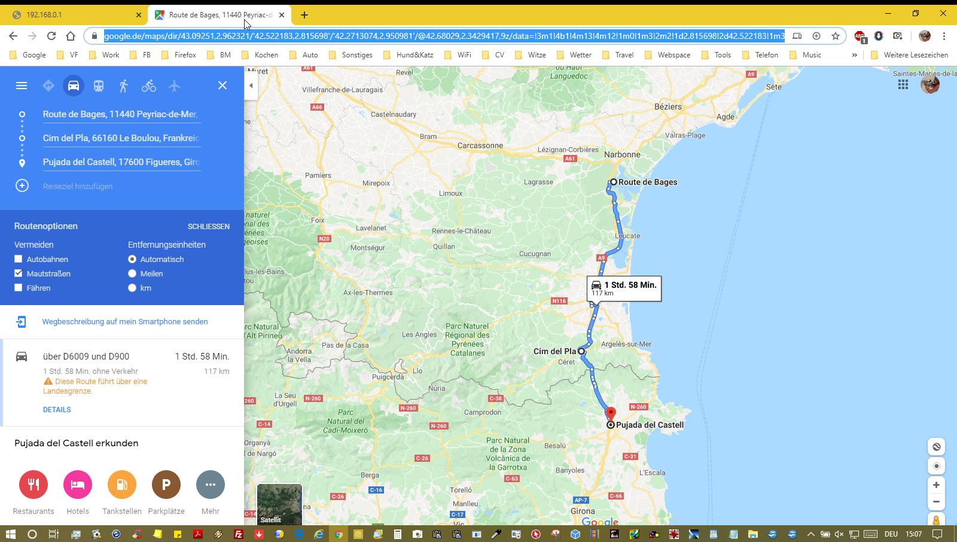Uncheck the Mautstraßen checkbox
This screenshot has width=957, height=542.
pos(19,273)
